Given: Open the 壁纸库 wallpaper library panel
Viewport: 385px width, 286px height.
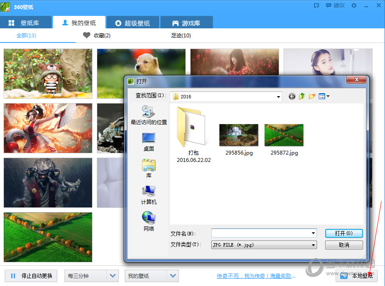Looking at the screenshot, I should [x=26, y=22].
